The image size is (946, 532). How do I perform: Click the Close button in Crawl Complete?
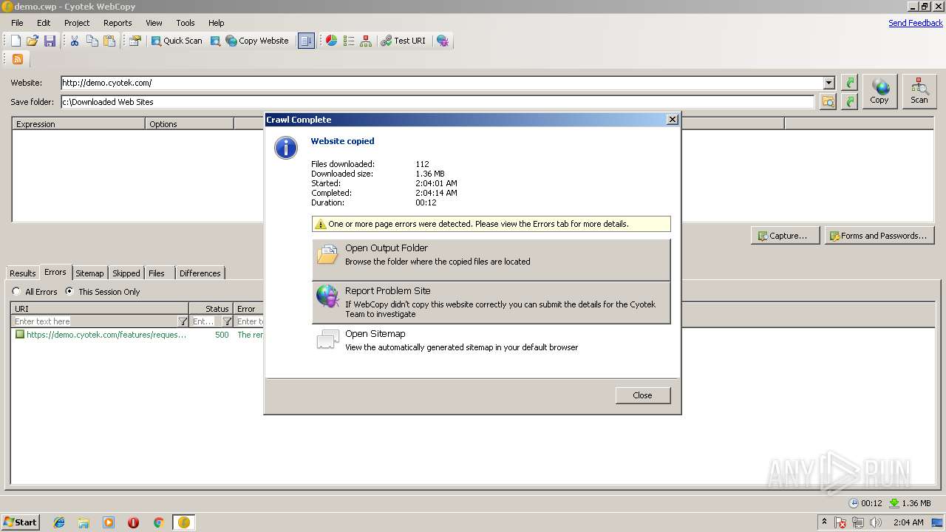coord(643,395)
